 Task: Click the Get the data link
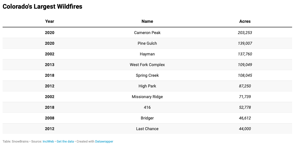click(65, 141)
